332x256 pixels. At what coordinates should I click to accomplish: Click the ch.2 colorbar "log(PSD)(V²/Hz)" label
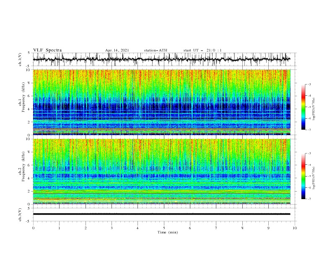click(314, 178)
